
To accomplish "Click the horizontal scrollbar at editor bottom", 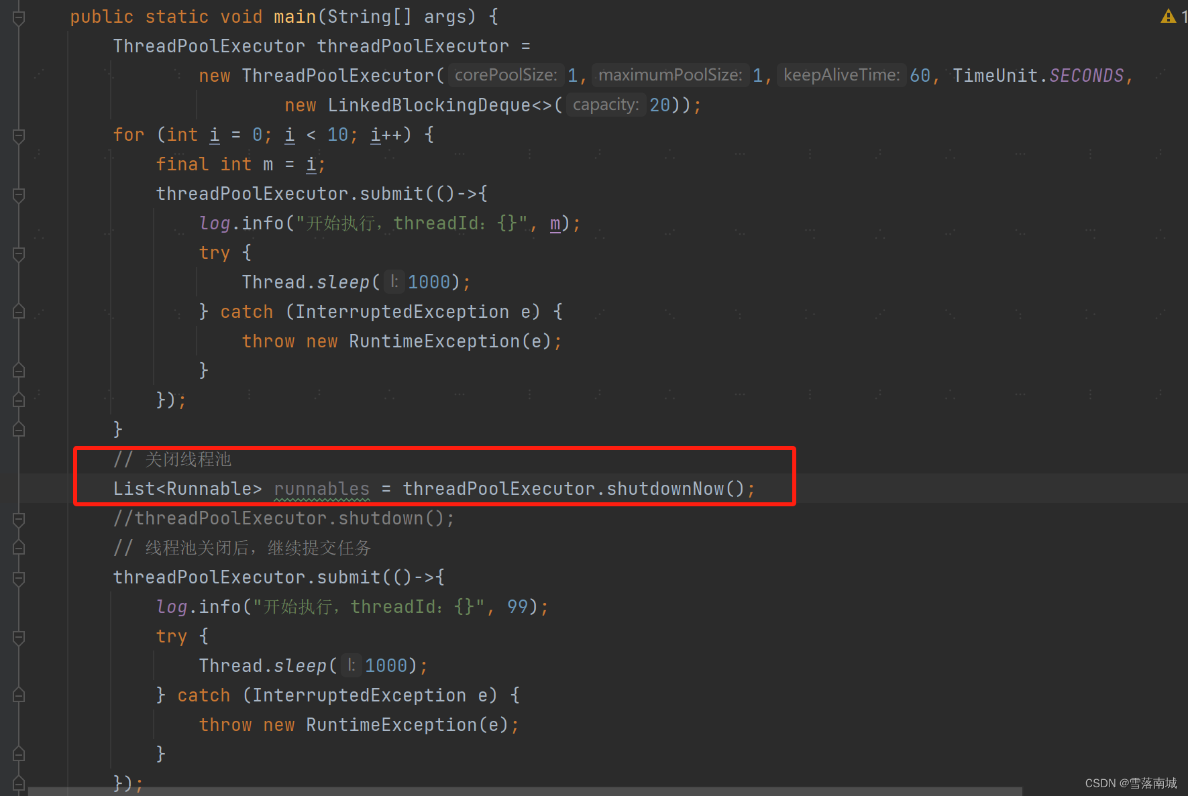I will pos(525,791).
